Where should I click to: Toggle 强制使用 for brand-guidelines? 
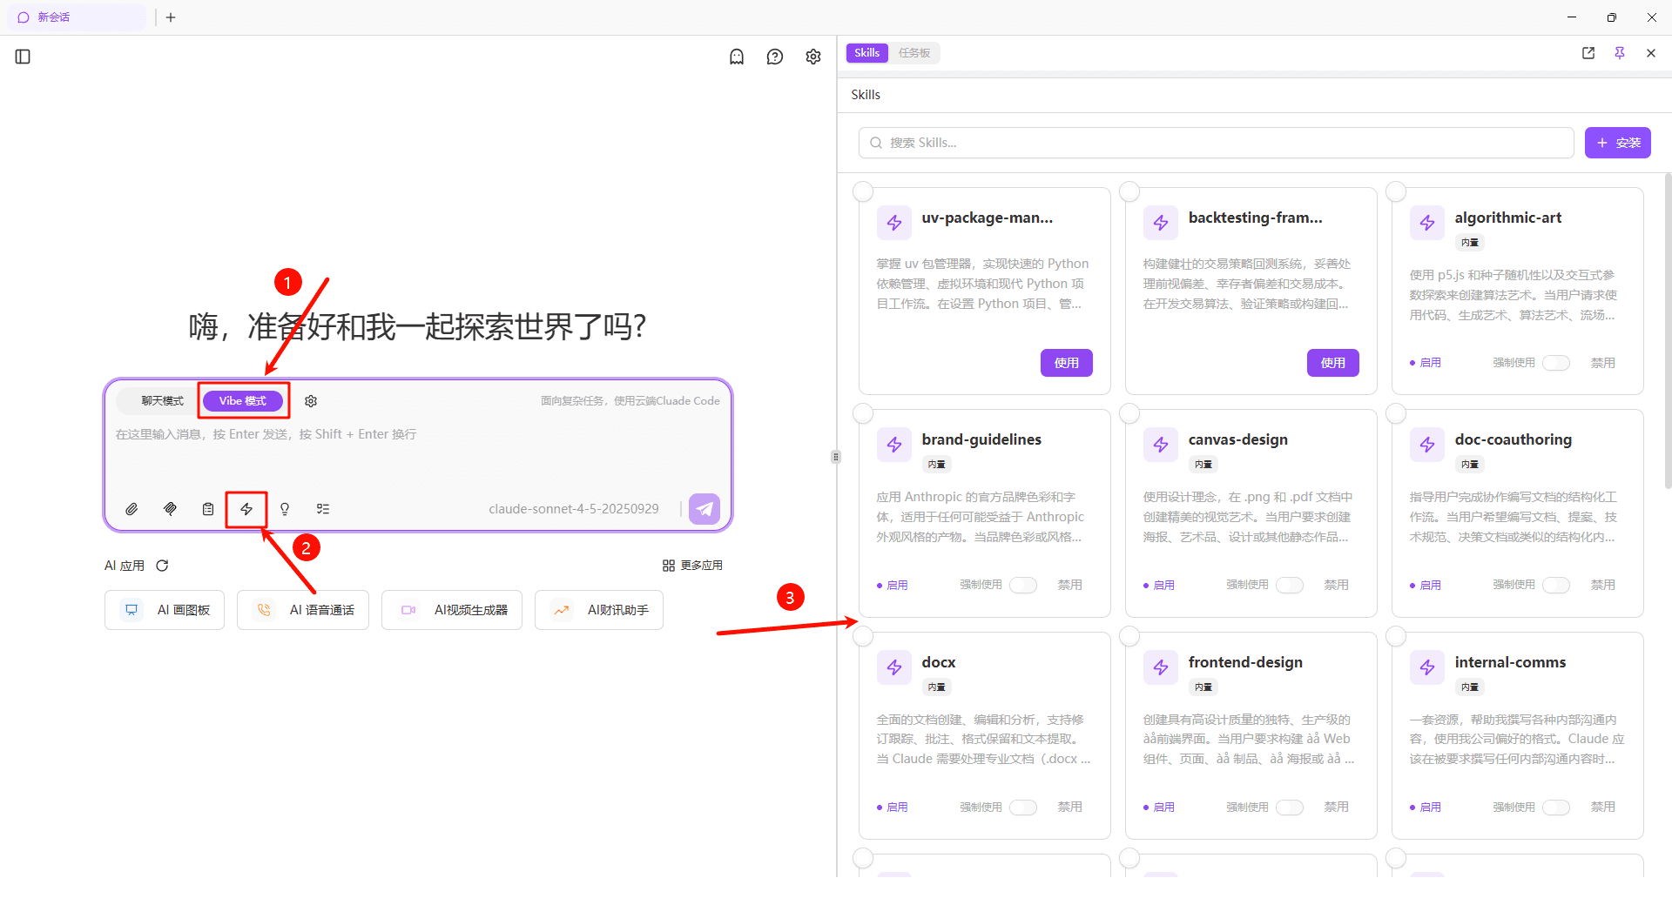coord(1023,585)
